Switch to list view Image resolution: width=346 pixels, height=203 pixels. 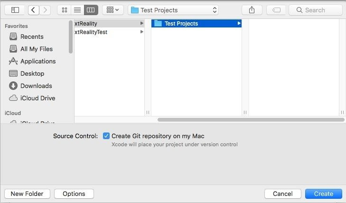click(77, 9)
